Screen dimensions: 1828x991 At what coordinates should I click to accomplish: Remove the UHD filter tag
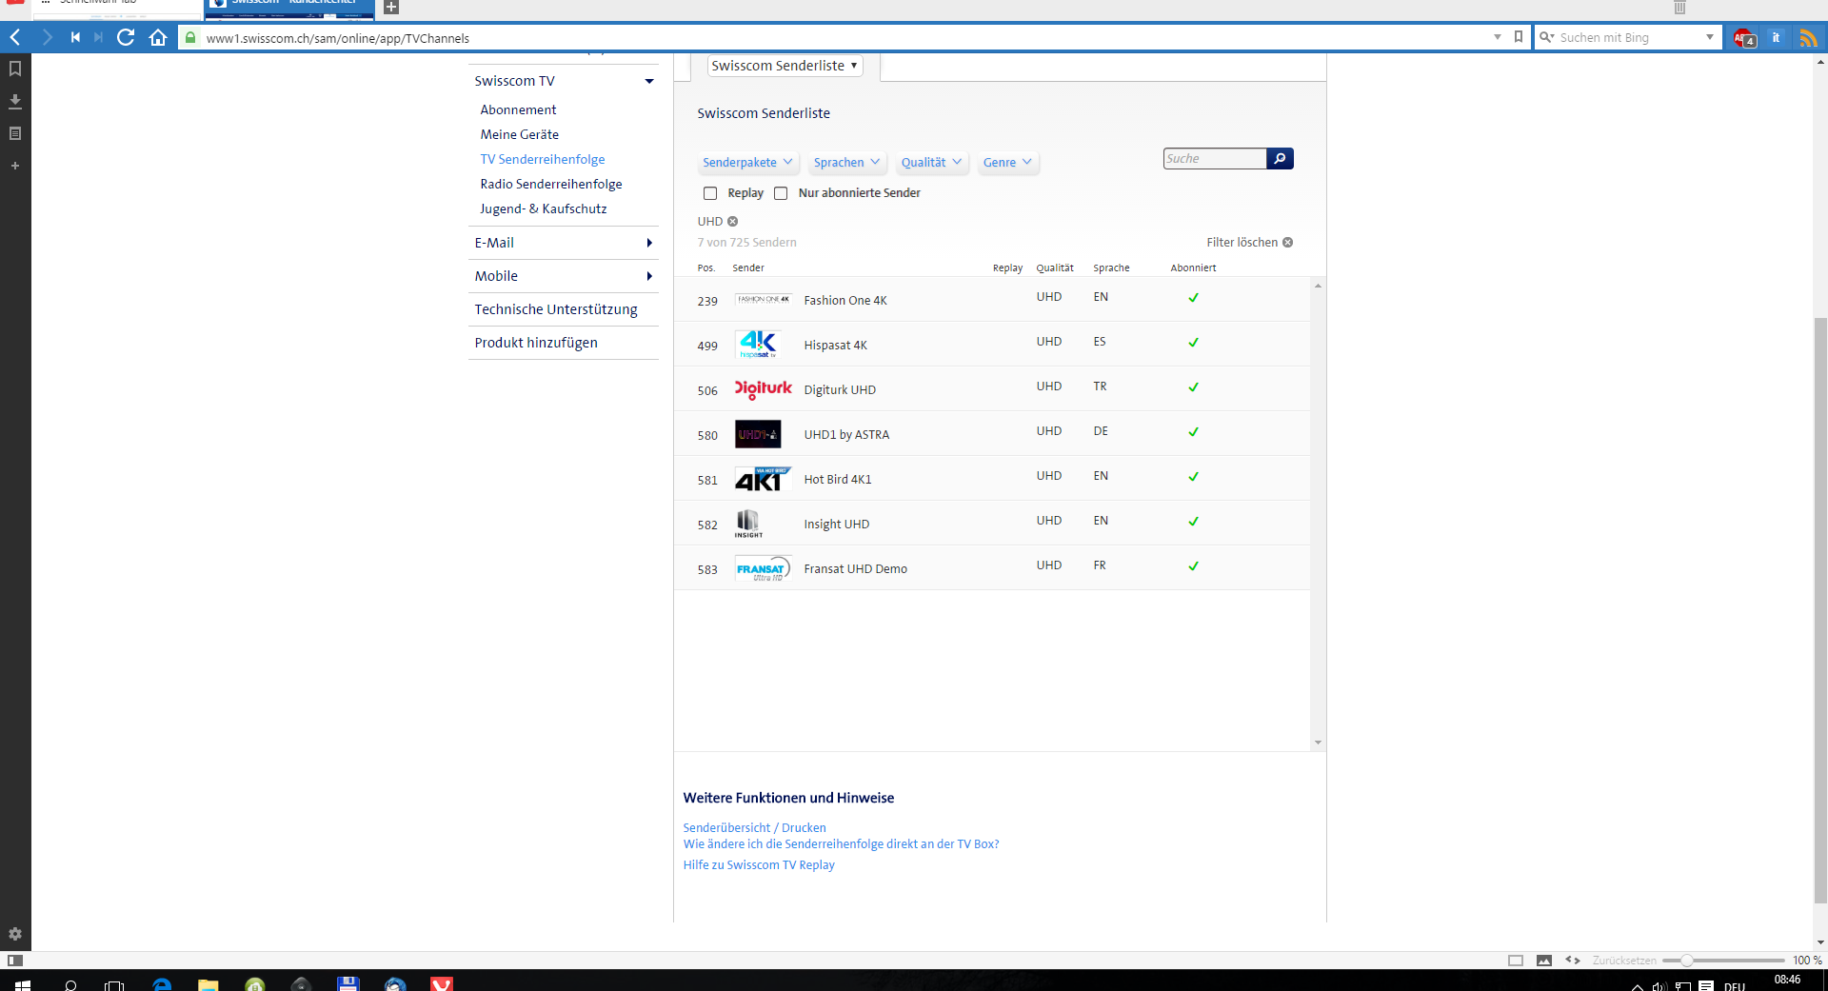732,222
